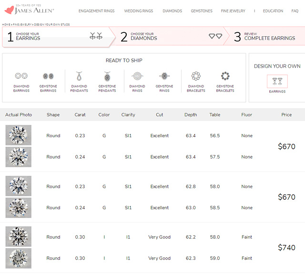This screenshot has width=305, height=274.
Task: Open the Diamond Pendants category icon
Action: 79,76
